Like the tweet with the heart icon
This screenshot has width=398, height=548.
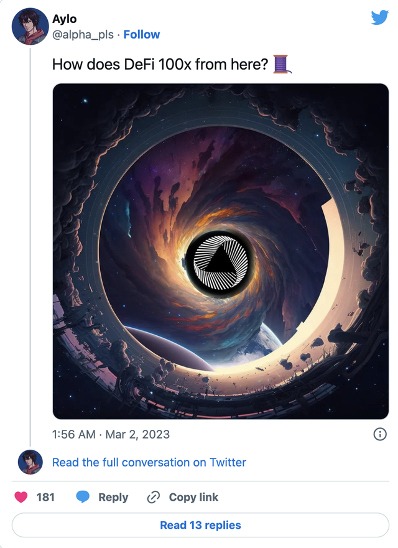21,497
